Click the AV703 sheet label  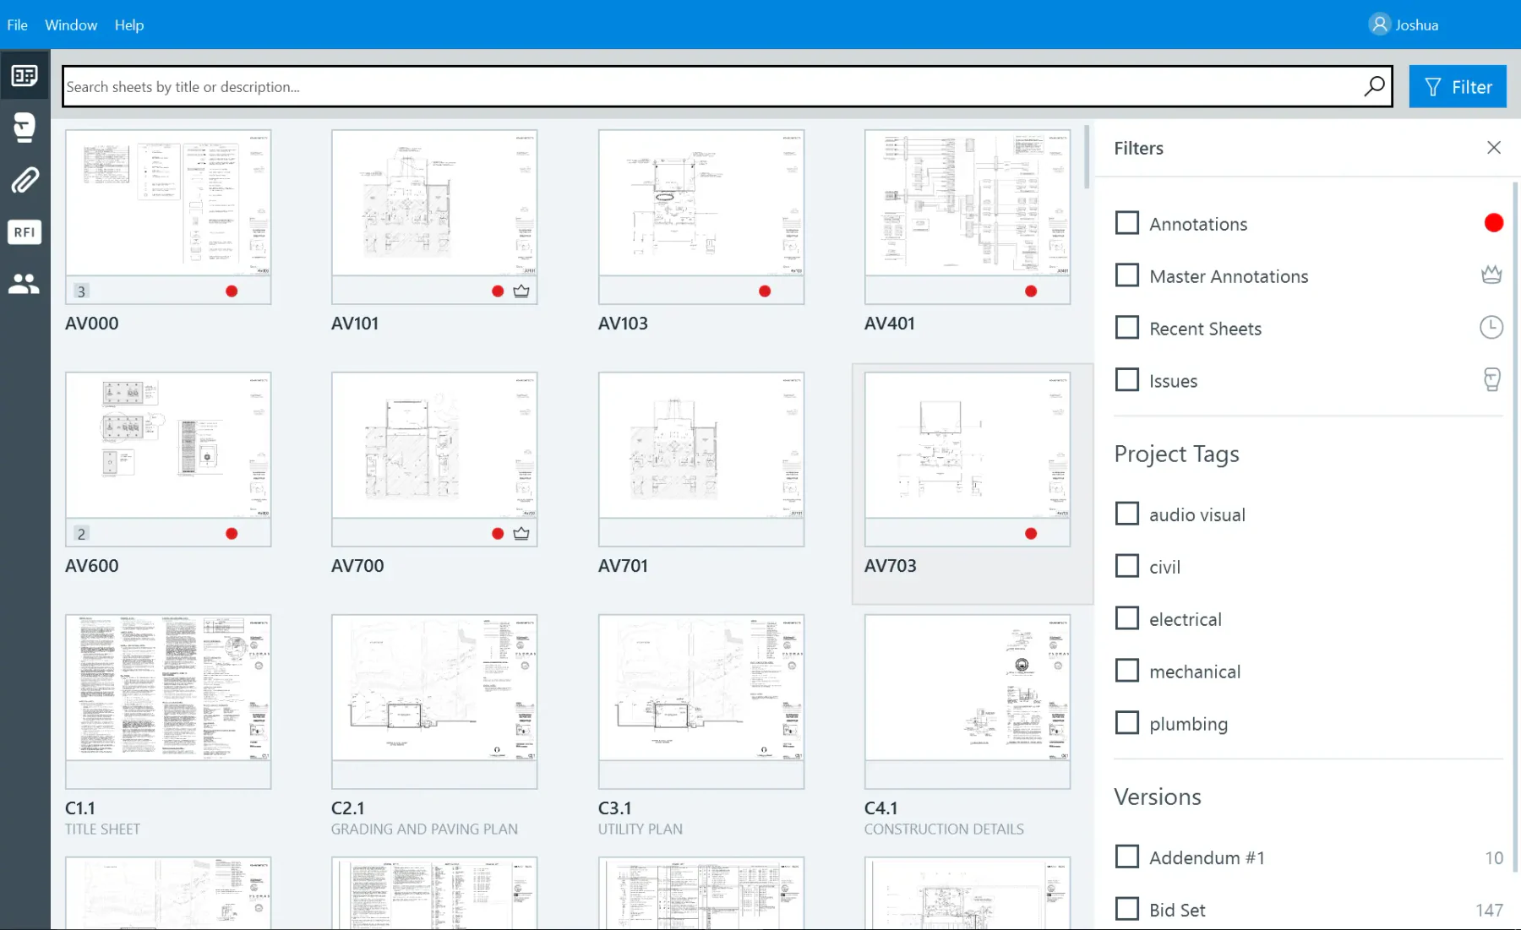pos(890,566)
